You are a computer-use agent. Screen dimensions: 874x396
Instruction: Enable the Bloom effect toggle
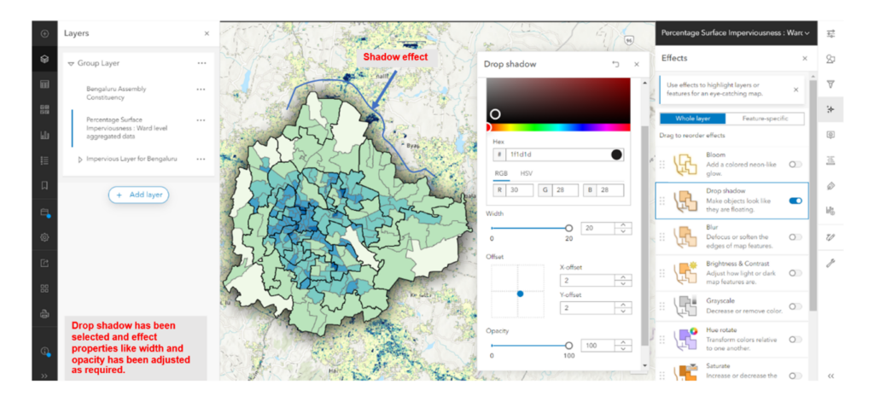click(795, 163)
